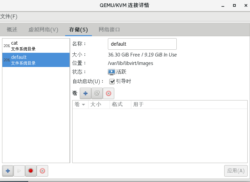Sort by the 格式 column header
This screenshot has height=182, width=250.
(120, 105)
